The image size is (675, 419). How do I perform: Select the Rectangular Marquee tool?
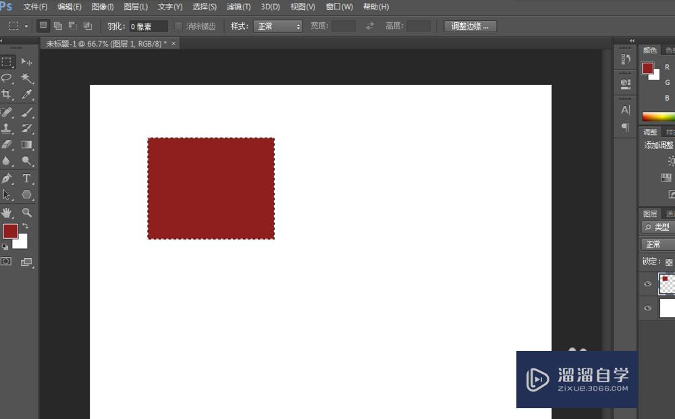(x=7, y=62)
